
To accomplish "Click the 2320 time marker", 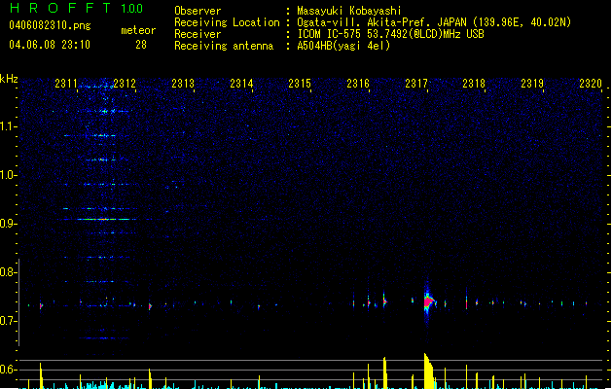I will [x=591, y=84].
